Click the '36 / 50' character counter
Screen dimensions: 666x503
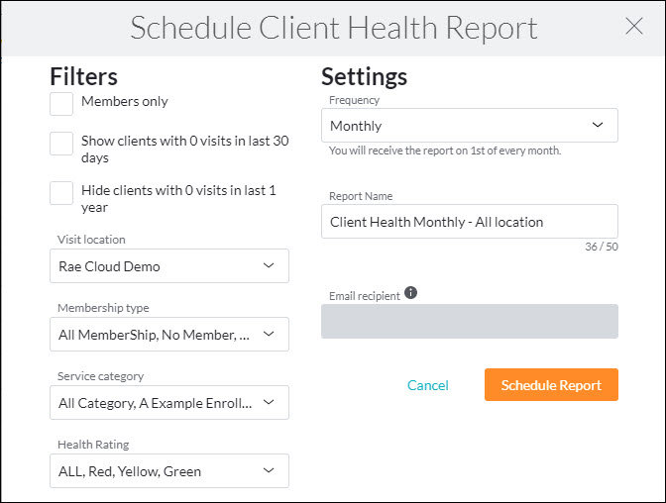602,247
